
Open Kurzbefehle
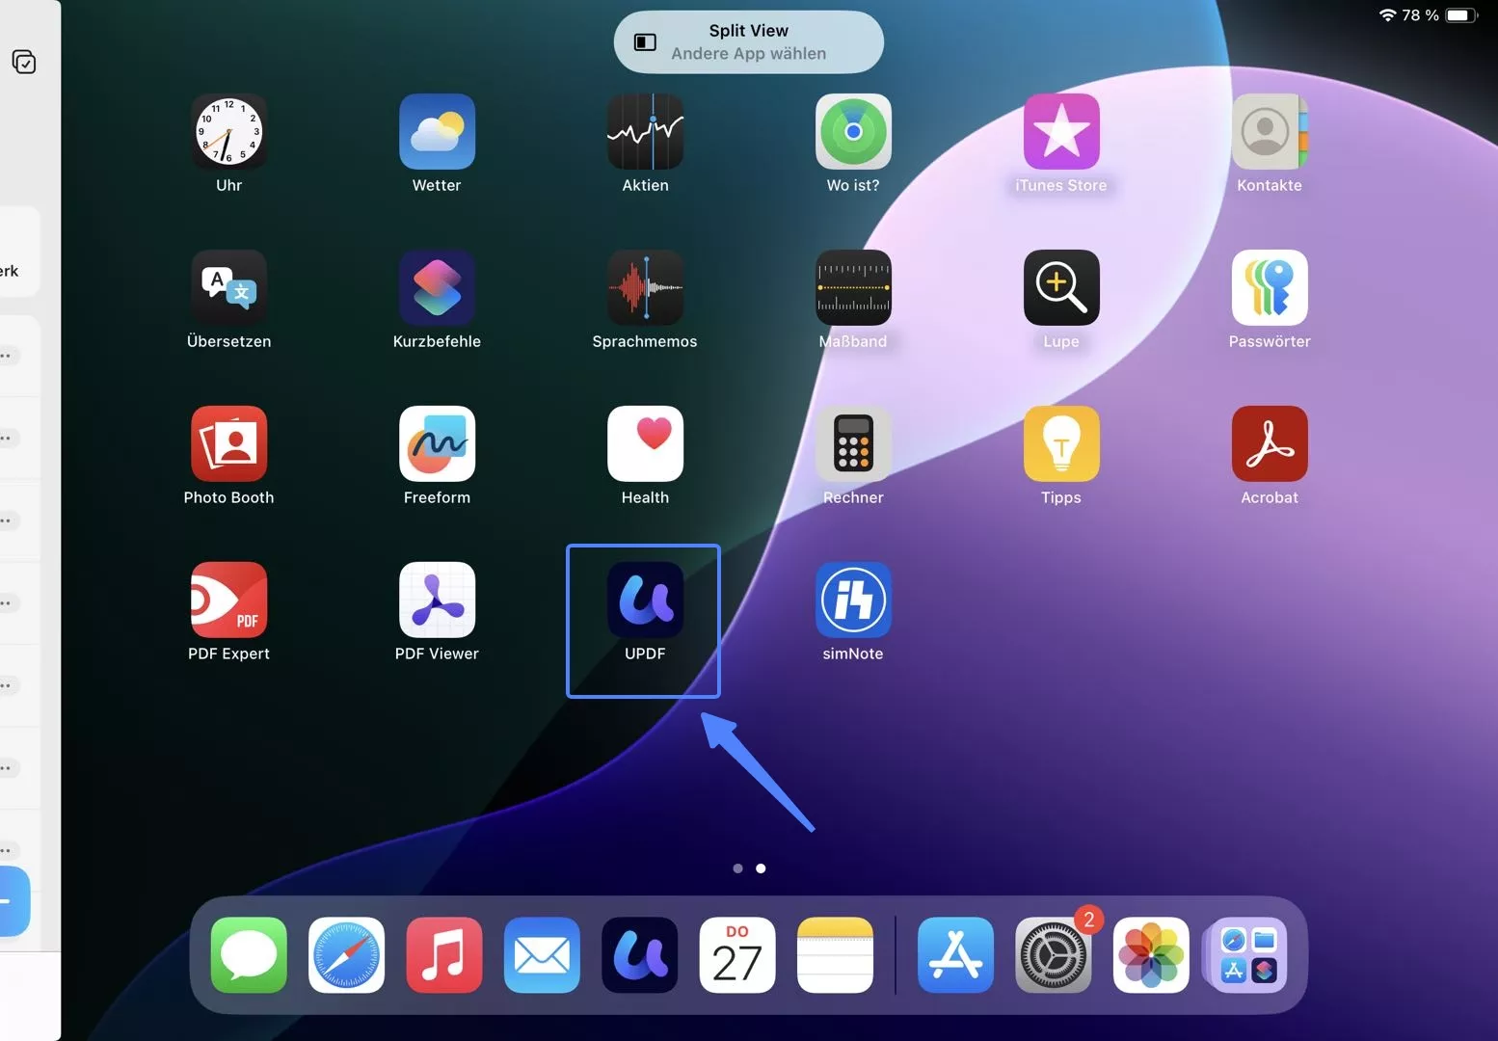pyautogui.click(x=437, y=287)
